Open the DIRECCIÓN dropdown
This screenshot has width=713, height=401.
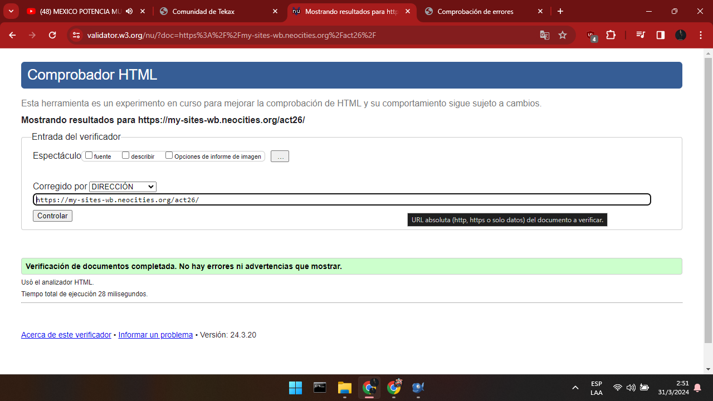click(x=123, y=187)
